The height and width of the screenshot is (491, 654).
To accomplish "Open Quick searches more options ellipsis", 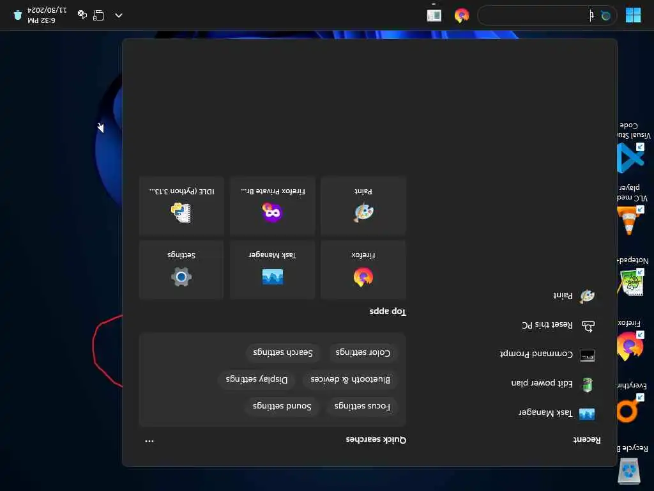I will [149, 440].
